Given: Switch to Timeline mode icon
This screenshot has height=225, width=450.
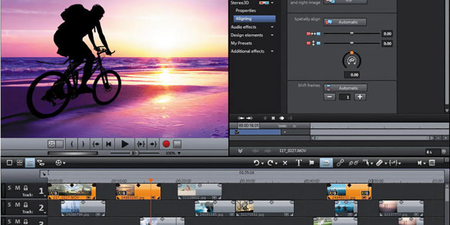Looking at the screenshot, I should point(30,163).
